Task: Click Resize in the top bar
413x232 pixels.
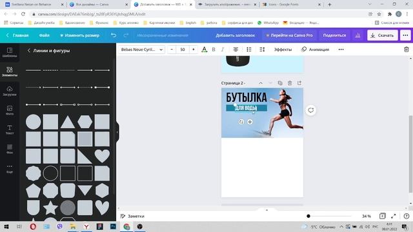Action: coord(79,35)
